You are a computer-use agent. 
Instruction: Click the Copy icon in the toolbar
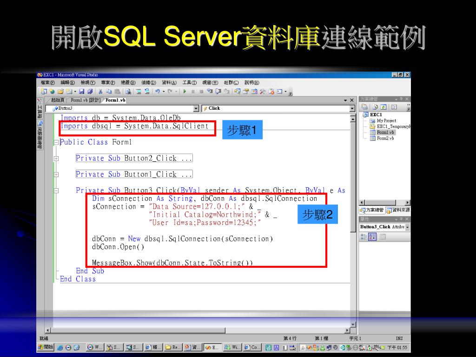[109, 92]
